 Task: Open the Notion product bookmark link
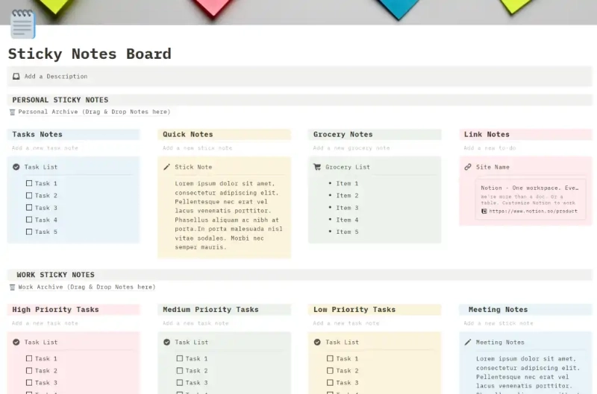click(x=530, y=200)
